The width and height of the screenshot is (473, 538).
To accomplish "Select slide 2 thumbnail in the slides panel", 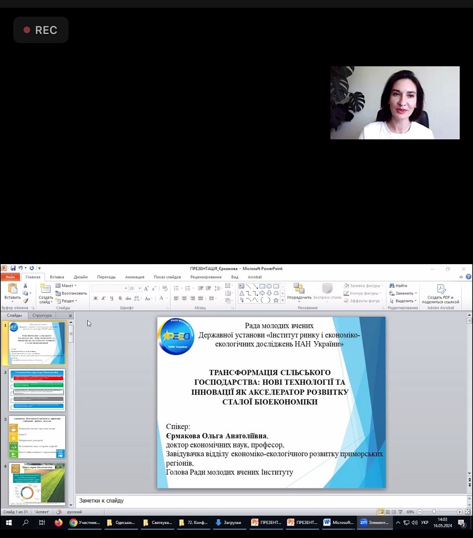I will pyautogui.click(x=37, y=390).
